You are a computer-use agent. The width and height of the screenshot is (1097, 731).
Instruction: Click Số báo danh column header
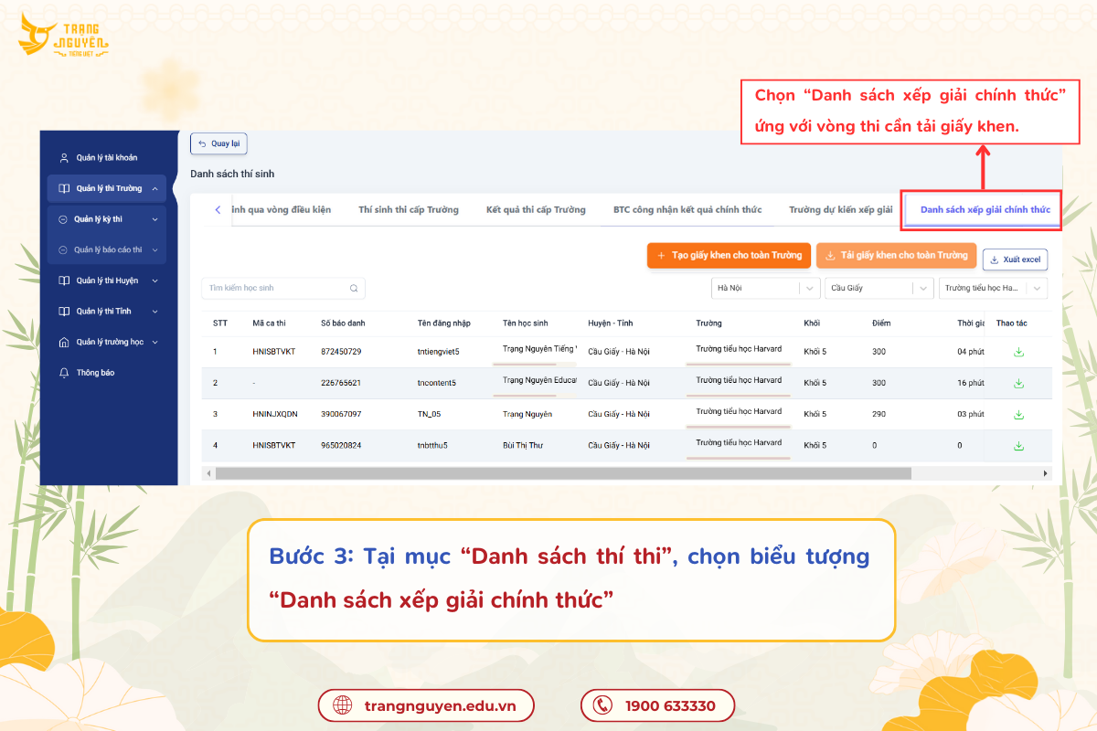343,323
